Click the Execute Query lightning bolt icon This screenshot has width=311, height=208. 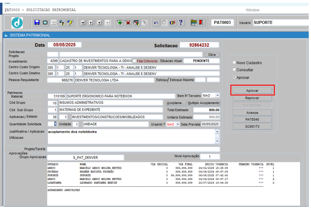[70, 23]
